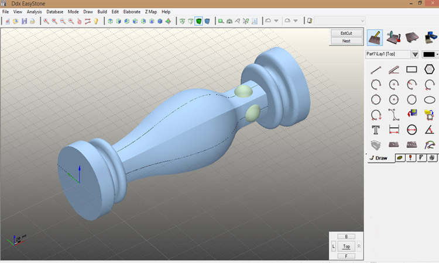
Task: Switch to the R right view
Action: pos(359,246)
